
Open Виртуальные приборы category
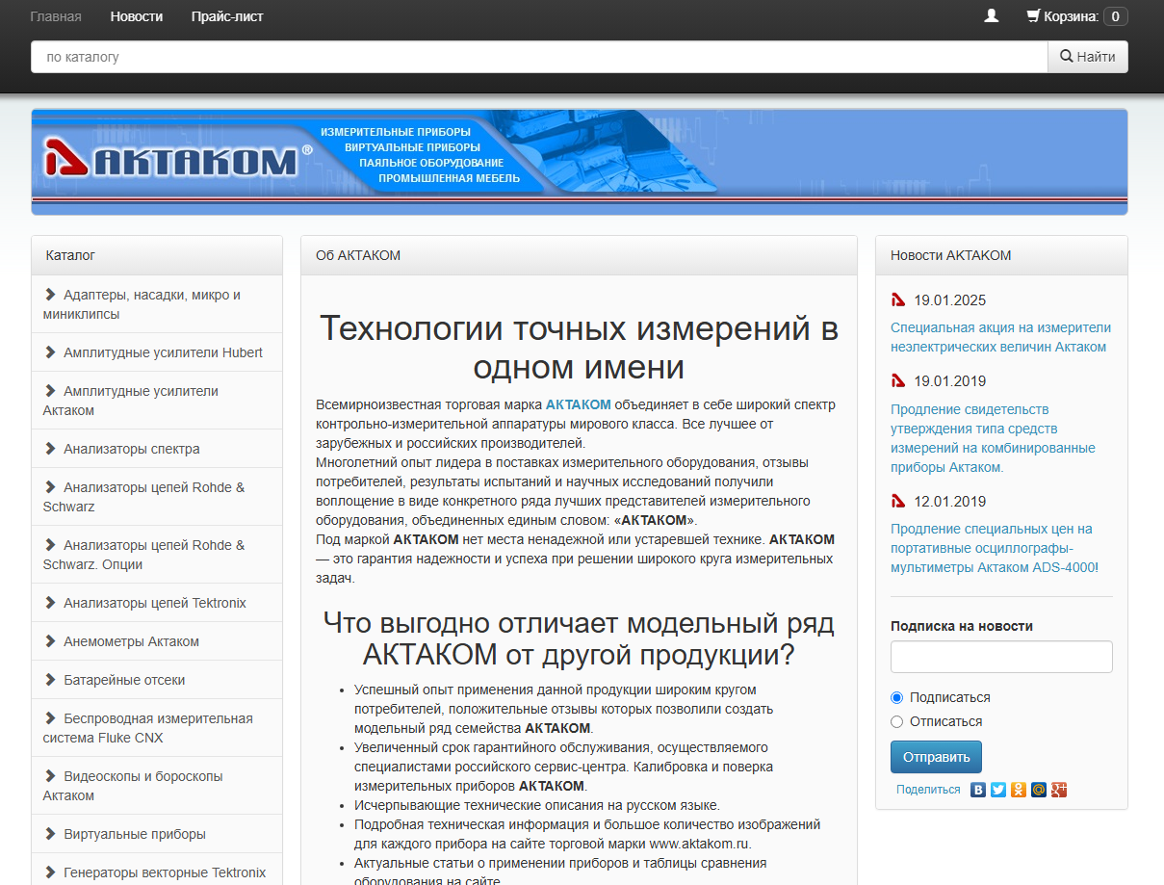(x=157, y=834)
